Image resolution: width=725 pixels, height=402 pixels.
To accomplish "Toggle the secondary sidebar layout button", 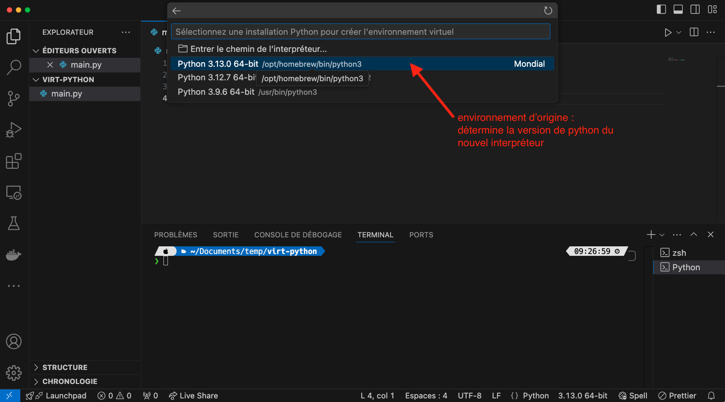I will click(x=695, y=9).
